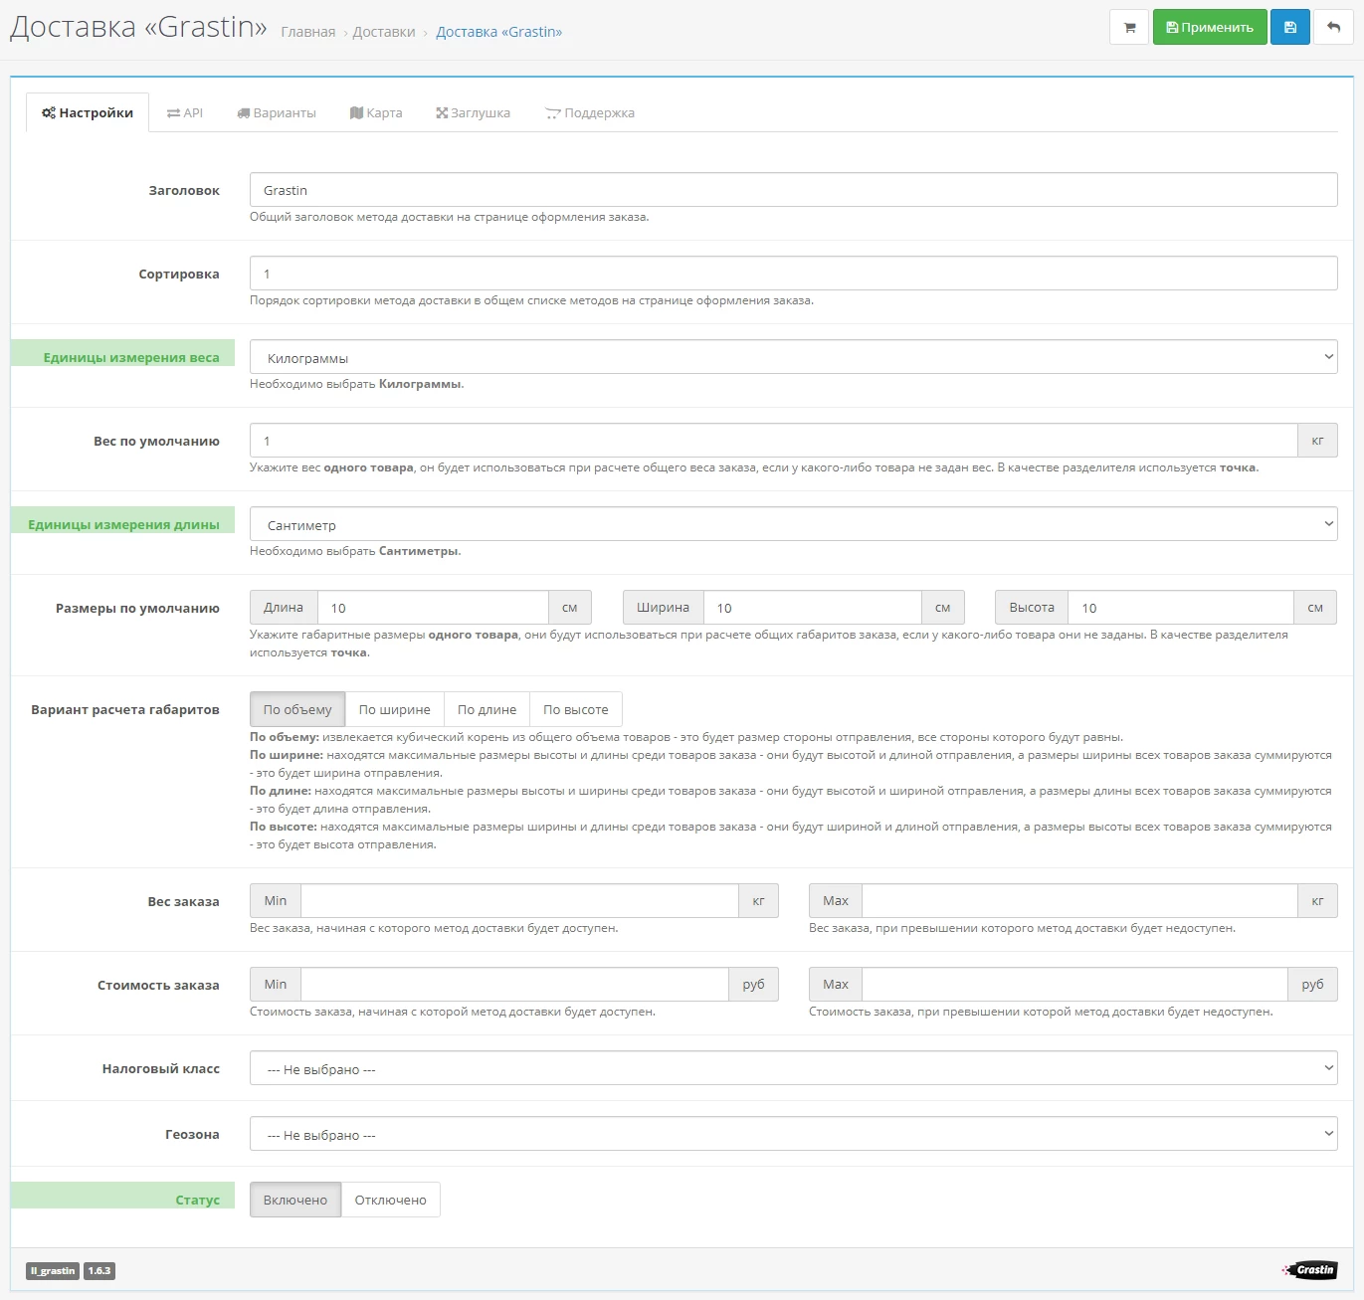This screenshot has height=1300, width=1364.
Task: Click the green Применить button
Action: pos(1210,27)
